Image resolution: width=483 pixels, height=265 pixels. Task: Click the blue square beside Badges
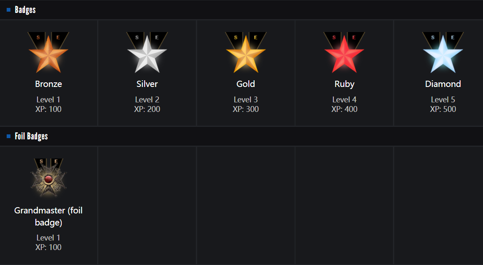[x=8, y=10]
